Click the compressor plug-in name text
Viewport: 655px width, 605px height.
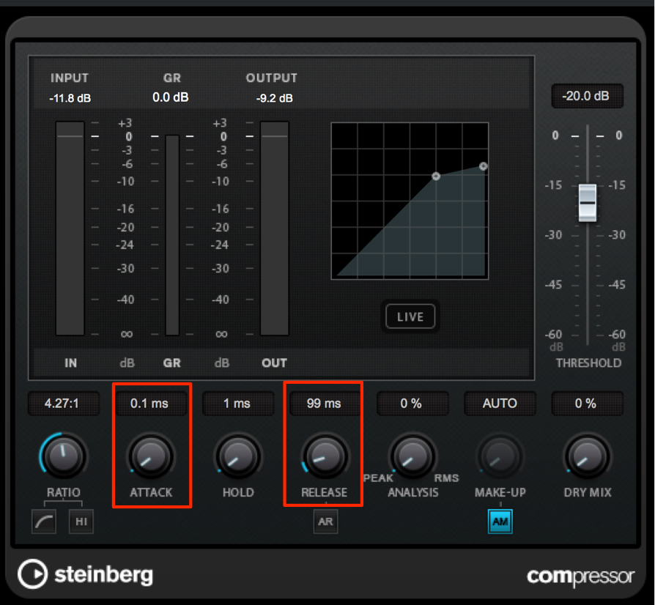pyautogui.click(x=581, y=576)
